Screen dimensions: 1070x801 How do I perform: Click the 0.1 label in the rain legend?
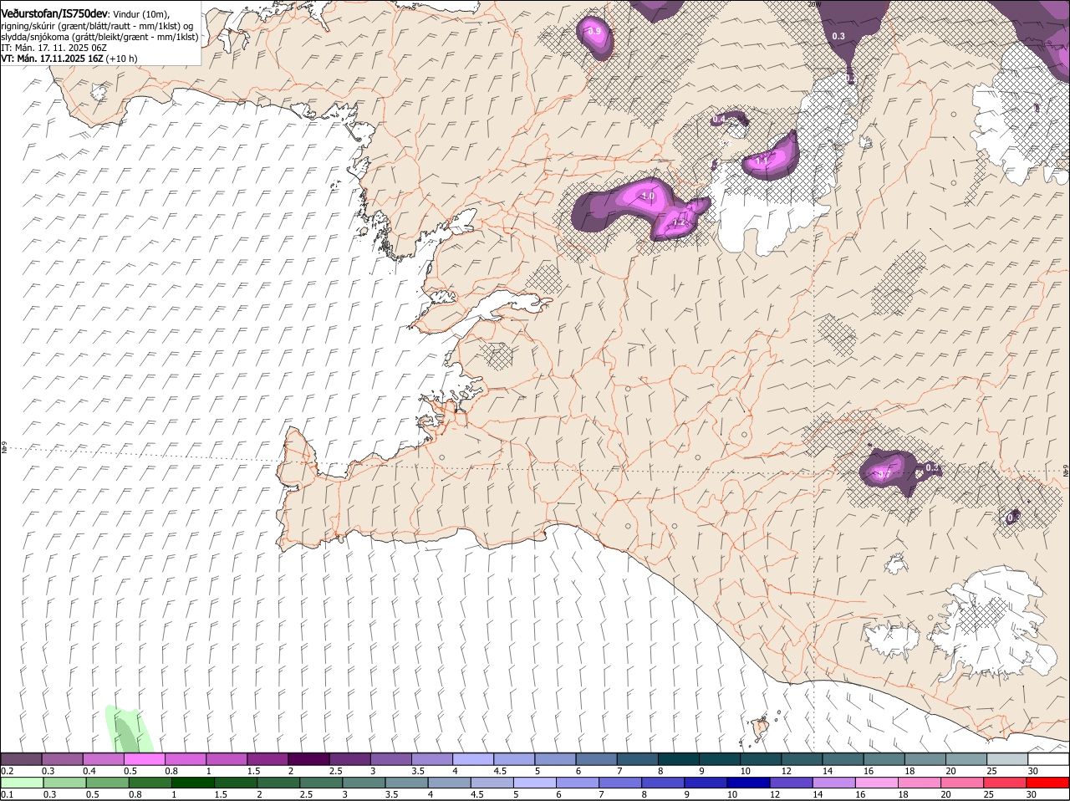(7, 794)
